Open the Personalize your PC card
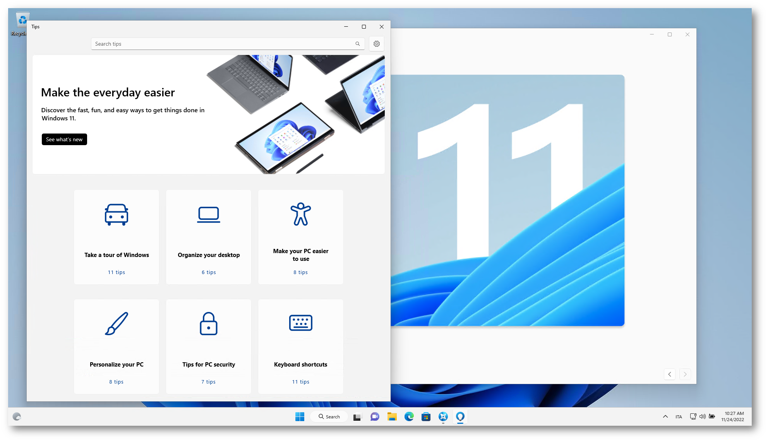The width and height of the screenshot is (768, 442). (117, 346)
